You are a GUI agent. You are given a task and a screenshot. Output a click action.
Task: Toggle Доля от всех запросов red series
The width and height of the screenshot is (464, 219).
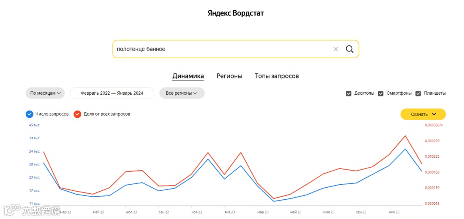tap(77, 114)
